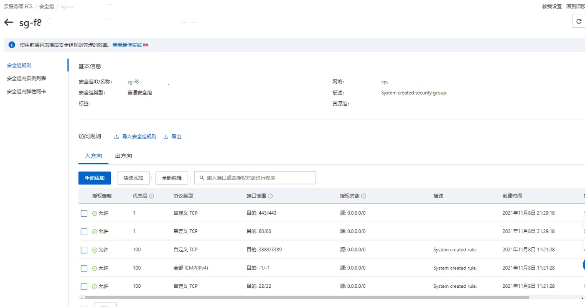This screenshot has height=307, width=585.
Task: Click System created rule. in 3389 row
Action: 455,250
